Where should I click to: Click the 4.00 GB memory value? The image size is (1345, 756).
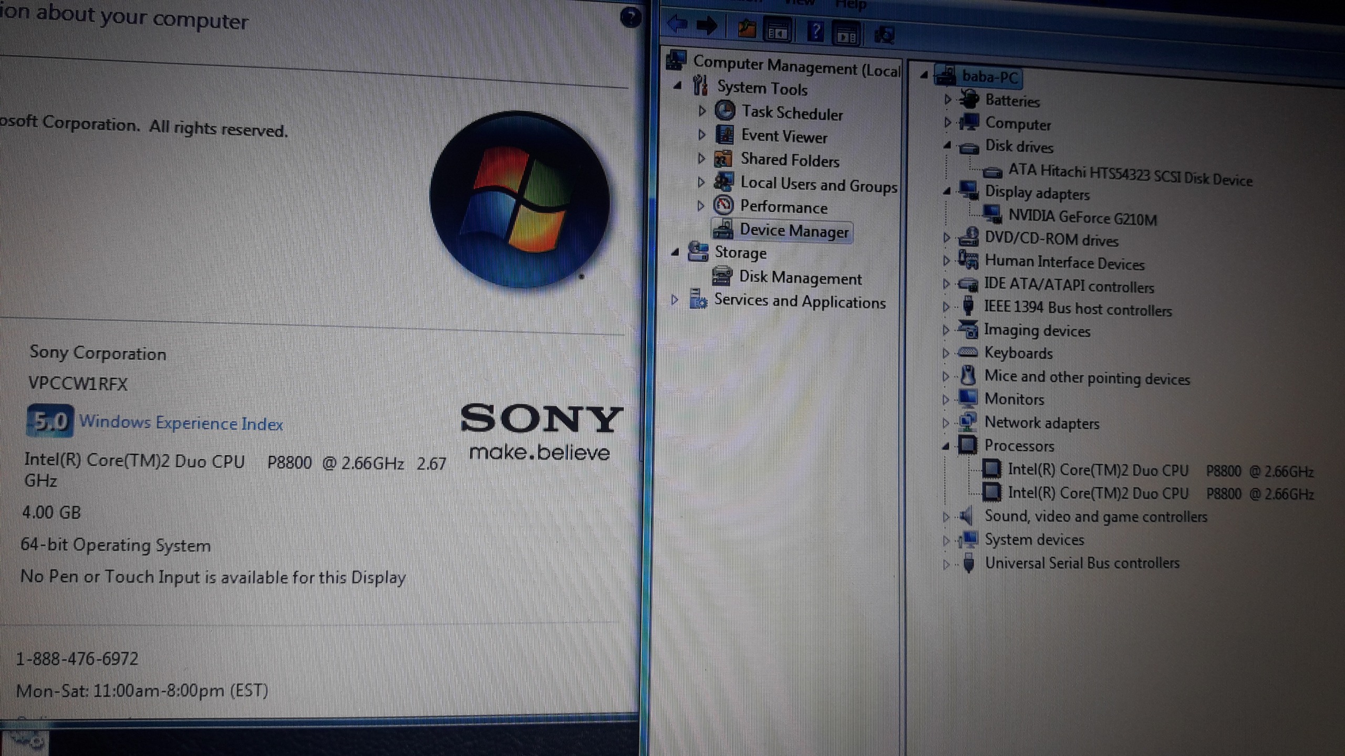(51, 512)
